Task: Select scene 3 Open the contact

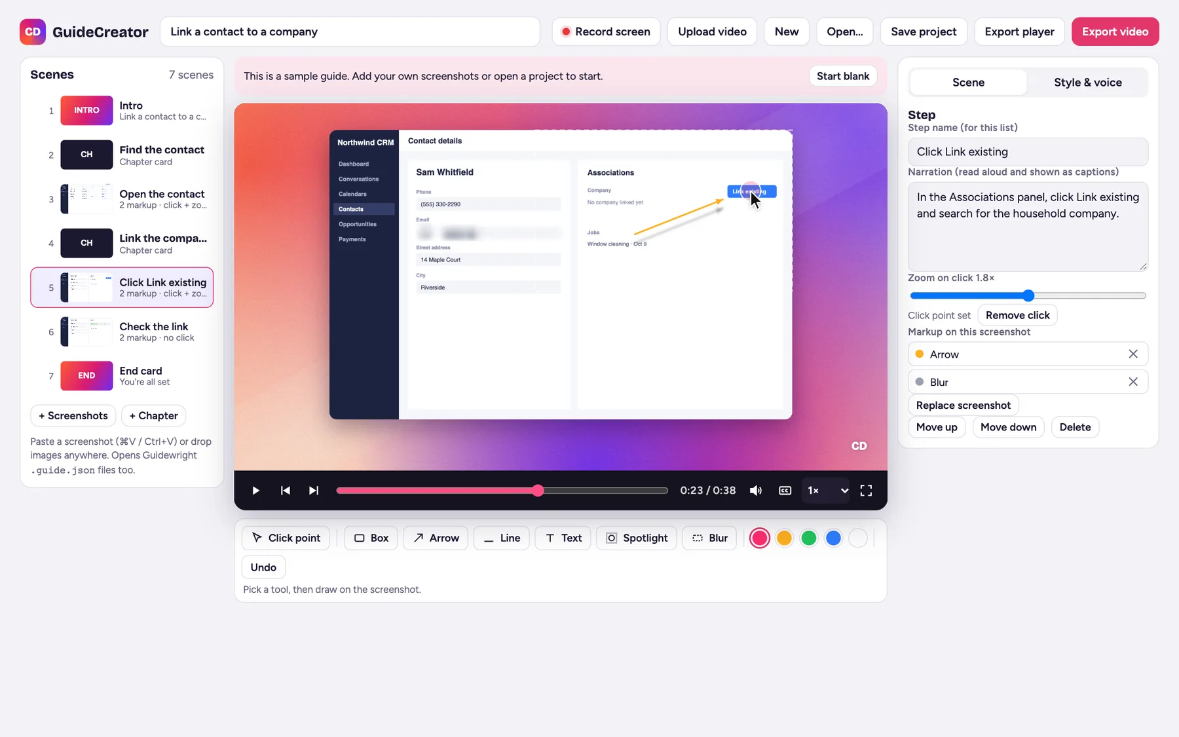Action: pos(122,199)
